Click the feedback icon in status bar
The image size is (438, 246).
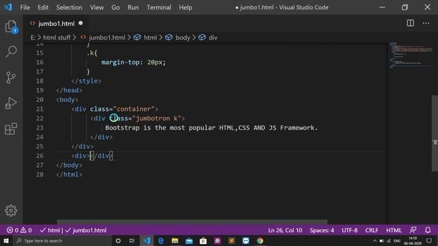[x=413, y=230]
